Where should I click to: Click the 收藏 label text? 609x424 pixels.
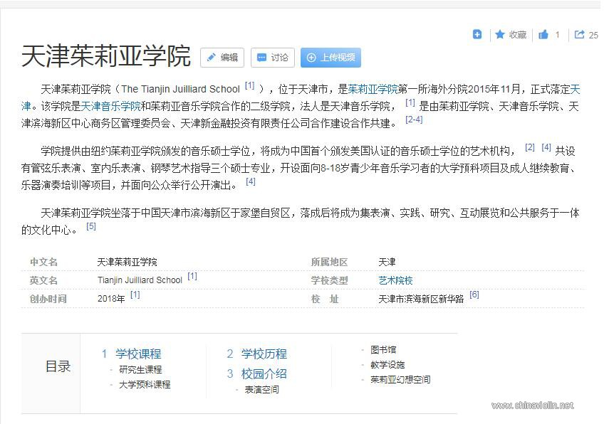[518, 35]
